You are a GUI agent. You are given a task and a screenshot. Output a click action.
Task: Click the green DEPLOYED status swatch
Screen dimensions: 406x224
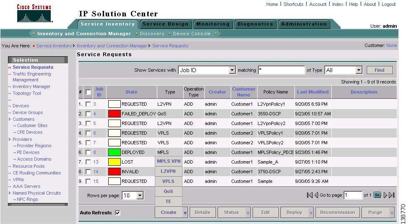click(115, 152)
